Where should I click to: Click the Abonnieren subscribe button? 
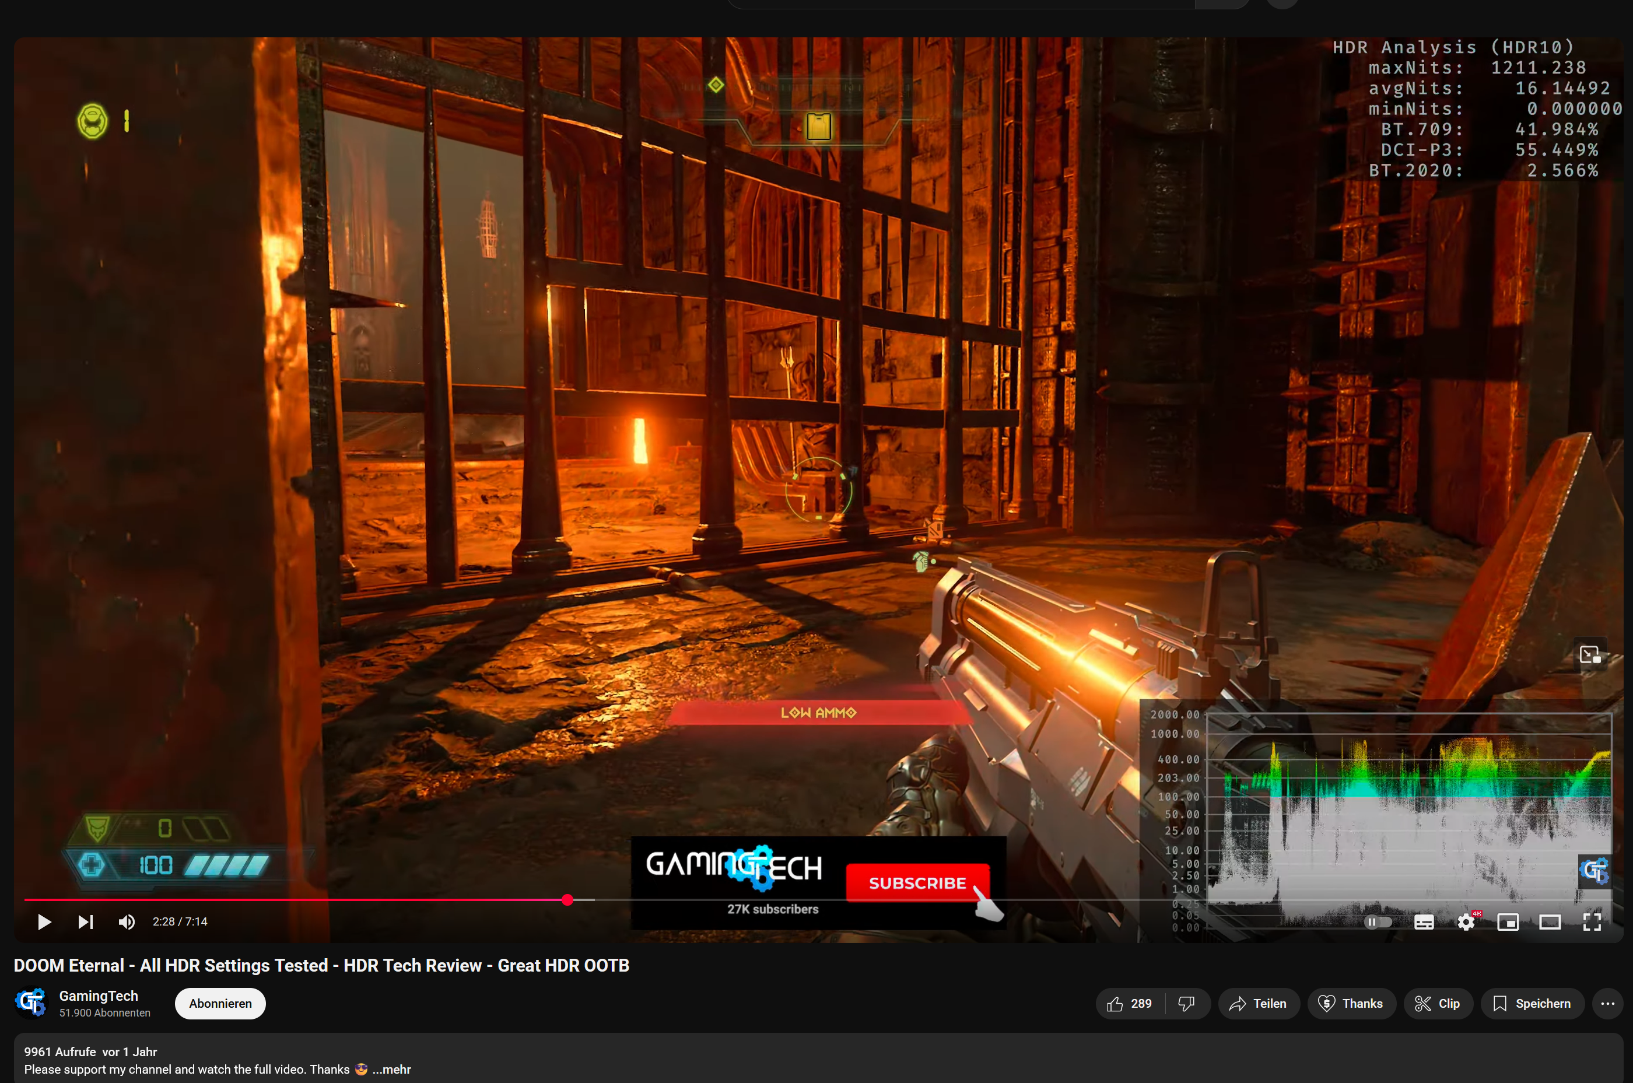220,1004
